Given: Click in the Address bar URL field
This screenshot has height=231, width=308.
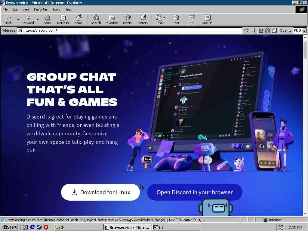Looking at the screenshot, I should (130, 30).
